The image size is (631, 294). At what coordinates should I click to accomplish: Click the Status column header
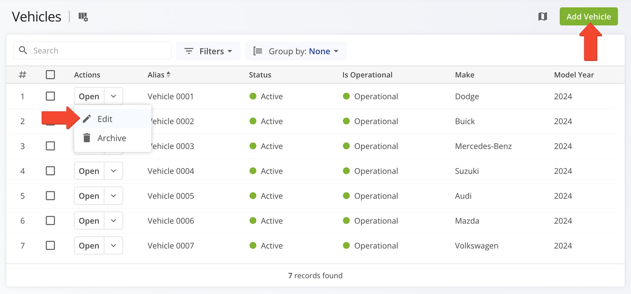click(260, 75)
